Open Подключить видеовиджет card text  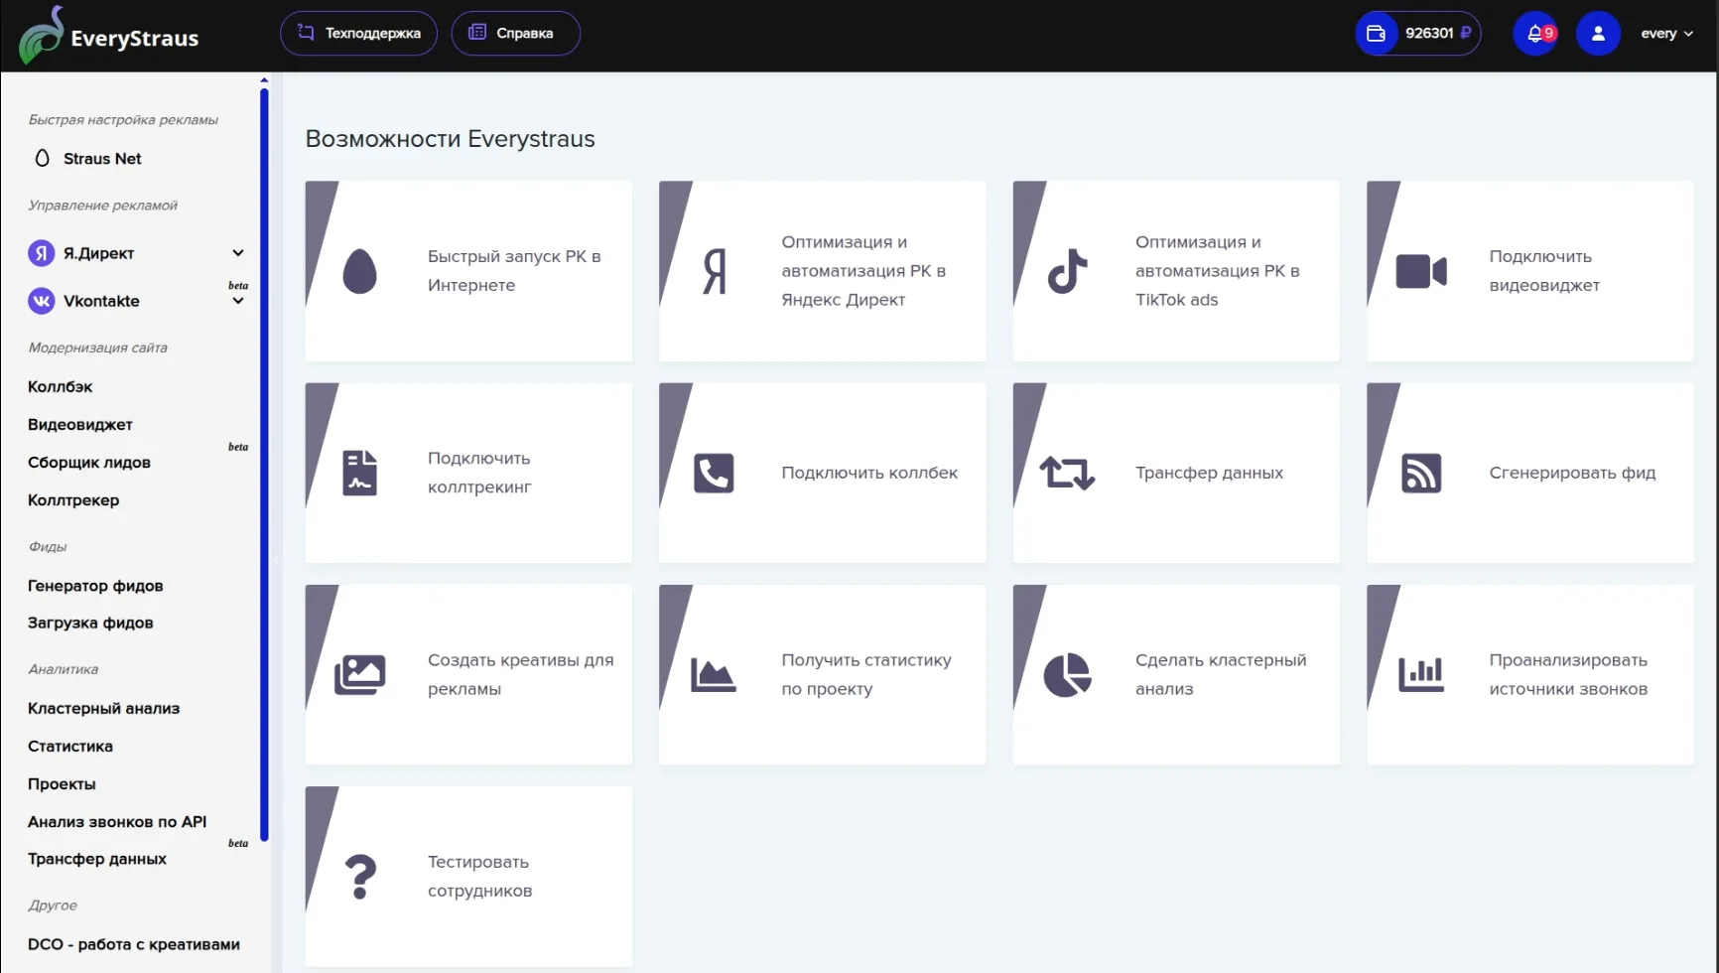click(x=1544, y=271)
